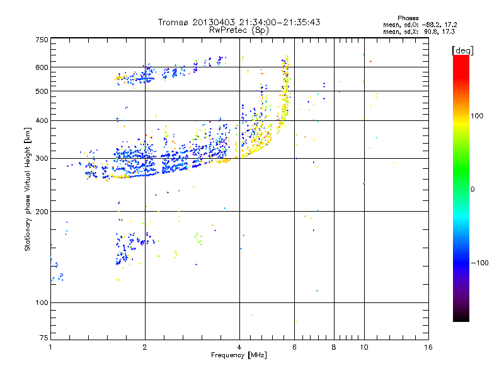Viewport: 504px width, 378px height.
Task: Click the y-axis tick label '750'
Action: point(42,40)
